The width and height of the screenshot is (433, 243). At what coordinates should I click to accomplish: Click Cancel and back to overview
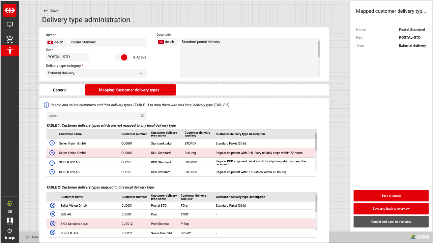(391, 222)
